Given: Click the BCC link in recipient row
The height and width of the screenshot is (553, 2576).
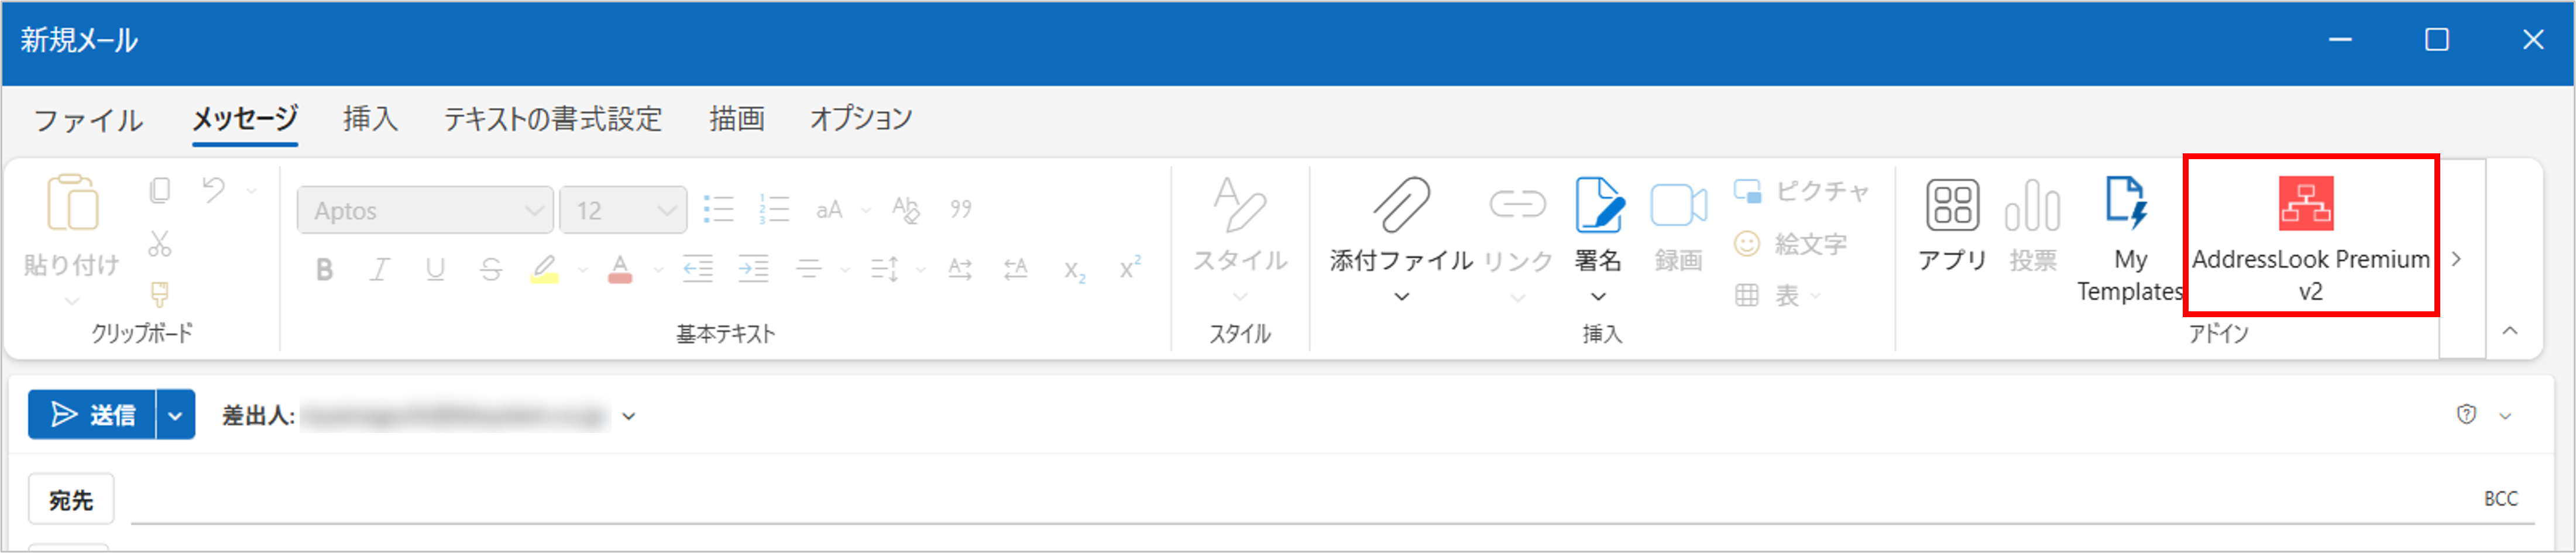Looking at the screenshot, I should click(x=2500, y=499).
